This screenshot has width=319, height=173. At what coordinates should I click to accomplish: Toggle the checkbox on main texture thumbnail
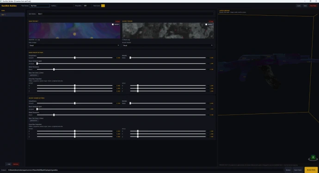point(113,24)
